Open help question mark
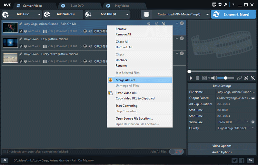The width and height of the screenshot is (258, 165). point(233,5)
